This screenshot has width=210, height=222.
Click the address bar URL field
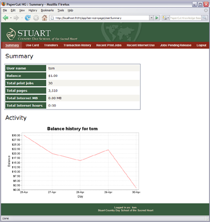coord(100,18)
